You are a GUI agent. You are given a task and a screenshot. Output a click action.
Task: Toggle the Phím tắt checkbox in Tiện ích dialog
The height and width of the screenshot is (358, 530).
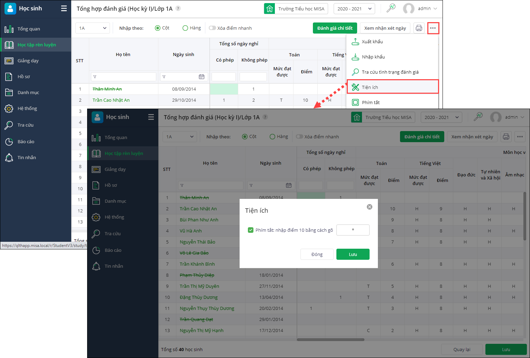coord(251,230)
